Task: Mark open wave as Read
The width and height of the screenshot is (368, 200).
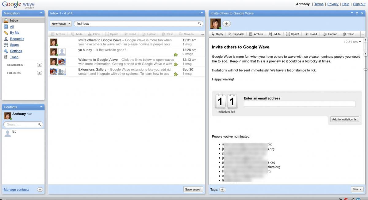Action: click(x=311, y=34)
